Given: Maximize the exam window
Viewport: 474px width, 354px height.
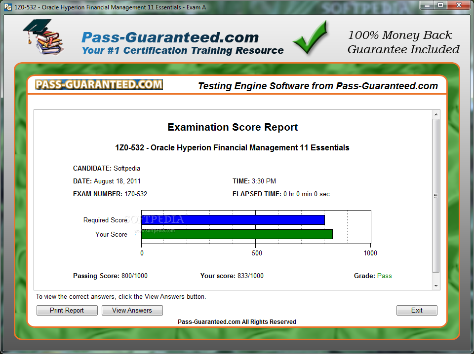Looking at the screenshot, I should point(440,5).
